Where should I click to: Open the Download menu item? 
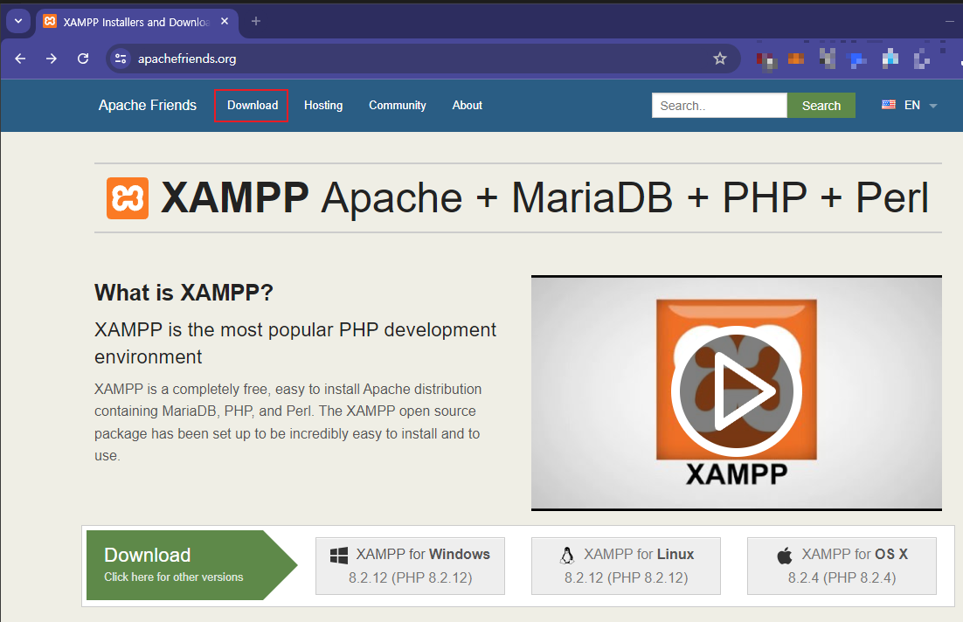(x=253, y=105)
